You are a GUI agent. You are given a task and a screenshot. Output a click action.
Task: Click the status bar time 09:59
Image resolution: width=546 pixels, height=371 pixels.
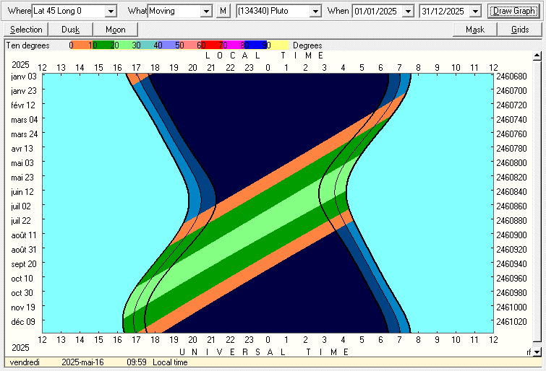137,362
